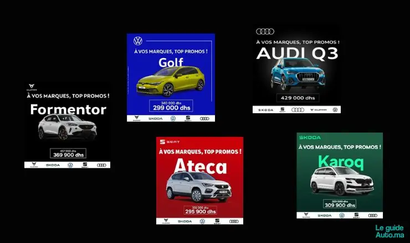
Task: Click the Audi rings in the Formentor ad footer
Action: click(x=101, y=165)
